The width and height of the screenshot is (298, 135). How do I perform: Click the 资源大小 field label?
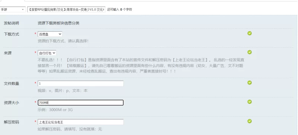point(12,103)
